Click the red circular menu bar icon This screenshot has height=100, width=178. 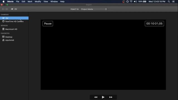point(124,2)
